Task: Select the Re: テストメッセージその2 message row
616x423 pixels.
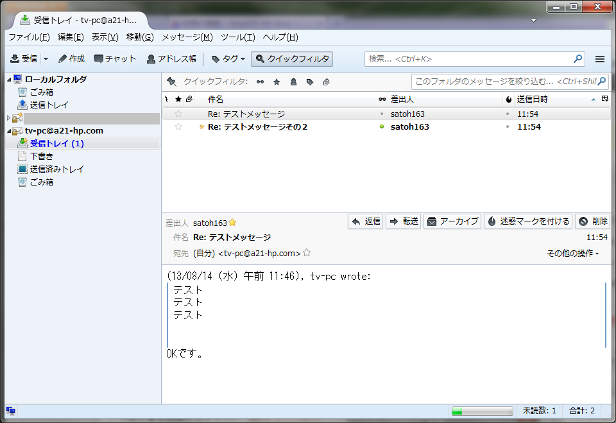Action: tap(386, 127)
